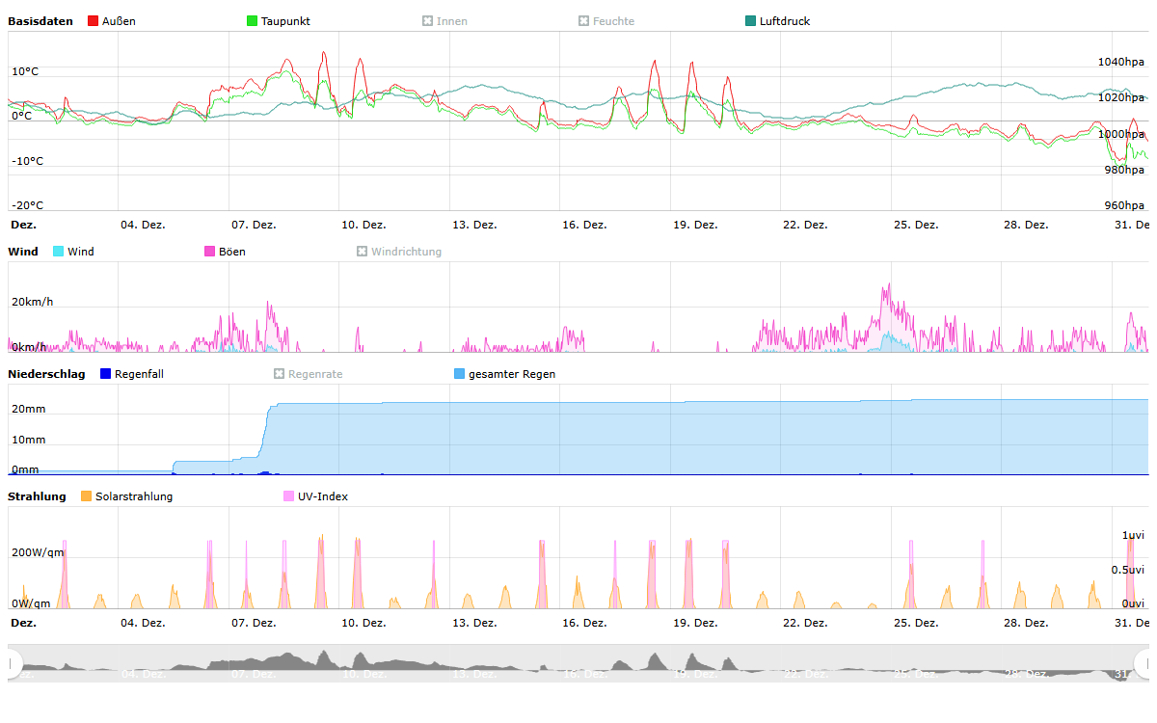Click the cyan Wind legend marker
The height and width of the screenshot is (723, 1157).
pyautogui.click(x=59, y=252)
